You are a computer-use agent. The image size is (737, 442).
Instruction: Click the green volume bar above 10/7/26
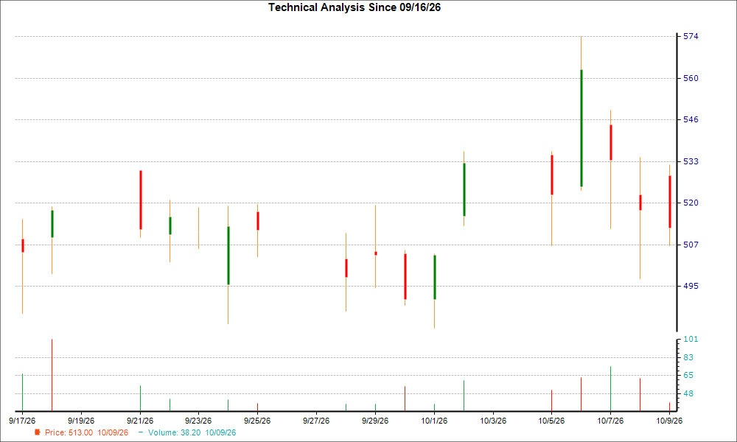(610, 389)
